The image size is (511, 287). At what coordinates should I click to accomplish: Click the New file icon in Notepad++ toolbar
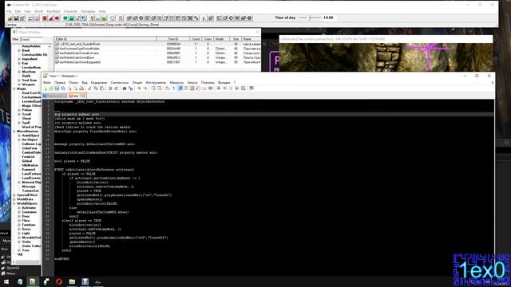[46, 88]
